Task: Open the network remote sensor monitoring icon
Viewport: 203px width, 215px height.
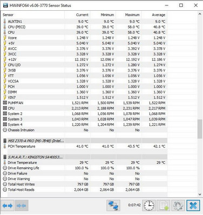Action: tap(113, 205)
